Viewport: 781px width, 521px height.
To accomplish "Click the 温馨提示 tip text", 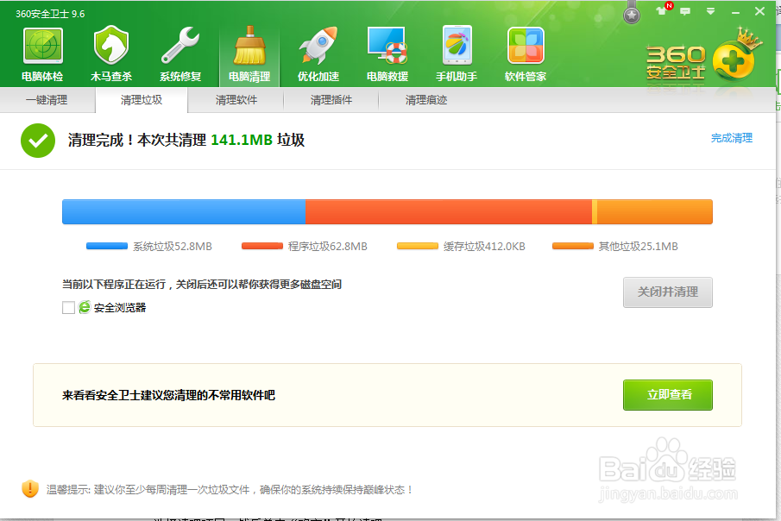I will coord(229,490).
